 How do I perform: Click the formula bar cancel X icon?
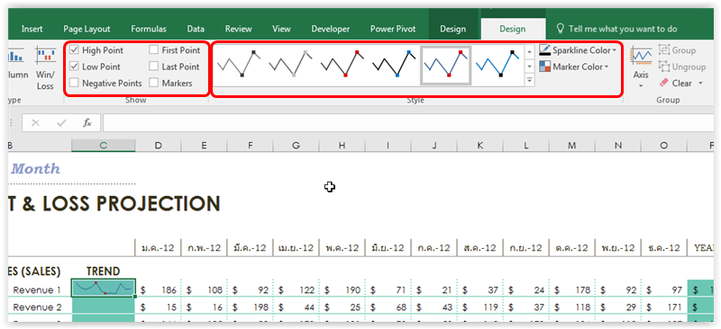35,123
